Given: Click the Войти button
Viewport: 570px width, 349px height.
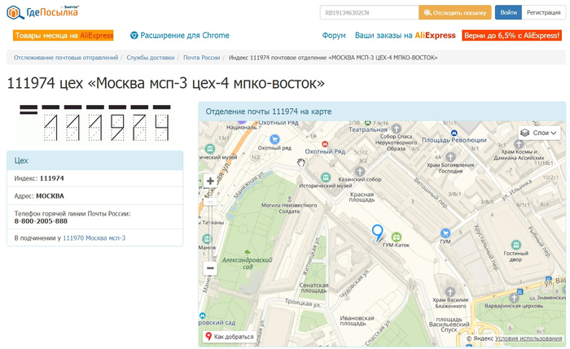Looking at the screenshot, I should pos(508,12).
